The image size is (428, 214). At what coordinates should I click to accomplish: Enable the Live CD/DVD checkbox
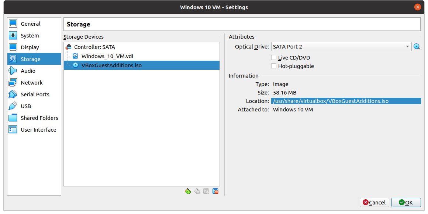pyautogui.click(x=274, y=58)
